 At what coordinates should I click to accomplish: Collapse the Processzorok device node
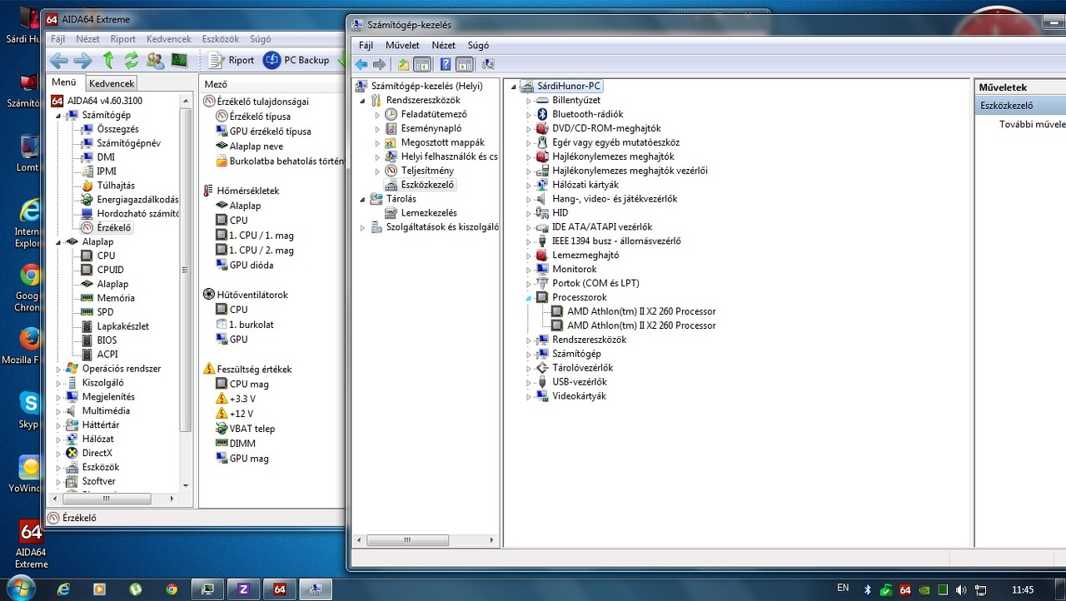528,298
